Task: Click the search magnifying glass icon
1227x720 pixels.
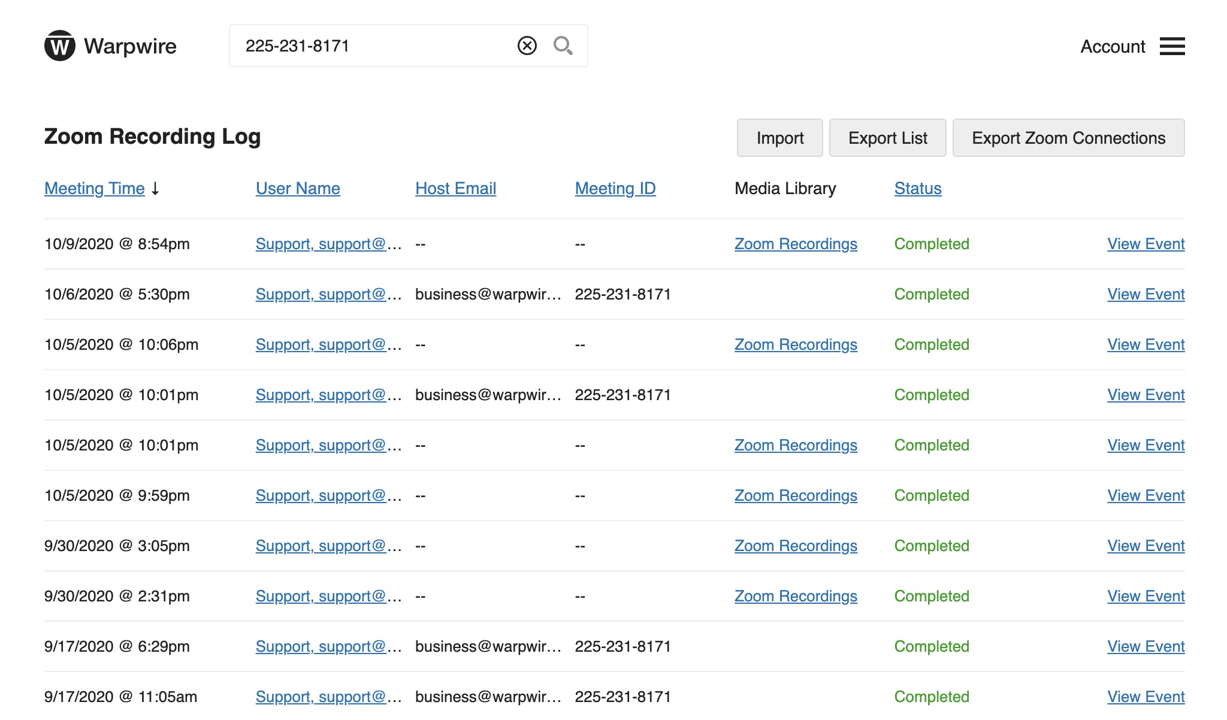Action: (562, 46)
